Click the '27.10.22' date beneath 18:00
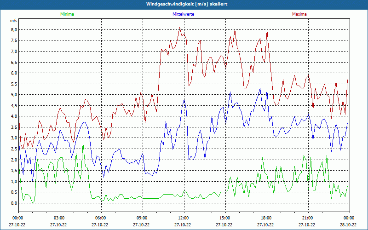The height and width of the screenshot is (230, 368). coord(265,224)
